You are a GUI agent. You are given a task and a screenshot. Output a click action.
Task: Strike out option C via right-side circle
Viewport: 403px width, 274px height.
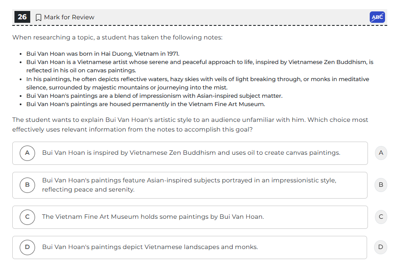point(381,217)
